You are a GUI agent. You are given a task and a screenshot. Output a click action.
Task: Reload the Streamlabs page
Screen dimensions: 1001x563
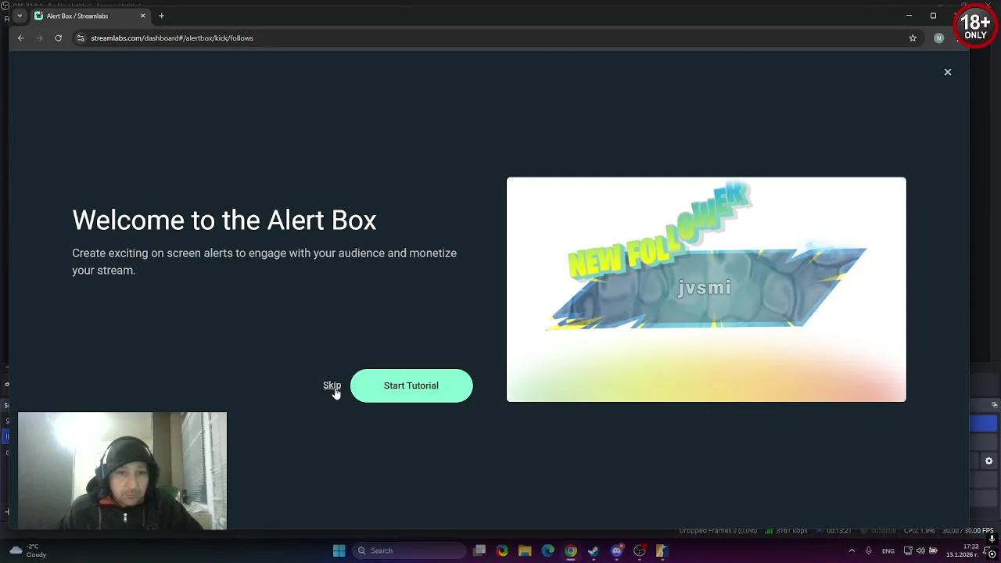pos(58,38)
